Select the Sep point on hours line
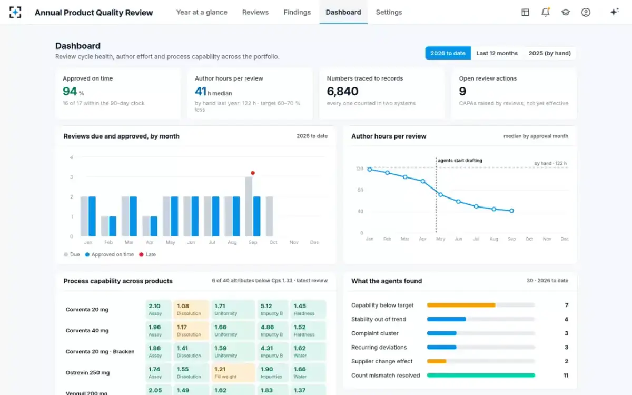The height and width of the screenshot is (395, 632). click(x=511, y=211)
